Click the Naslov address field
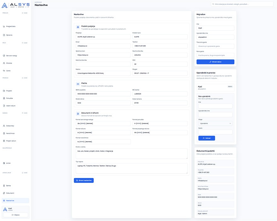277x221 pixels. point(103,73)
